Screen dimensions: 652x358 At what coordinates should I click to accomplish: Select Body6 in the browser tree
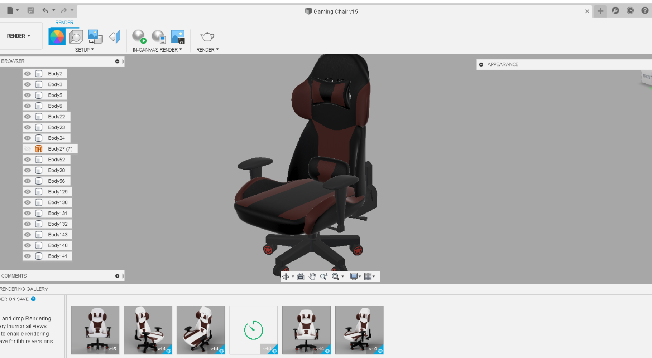click(x=55, y=106)
